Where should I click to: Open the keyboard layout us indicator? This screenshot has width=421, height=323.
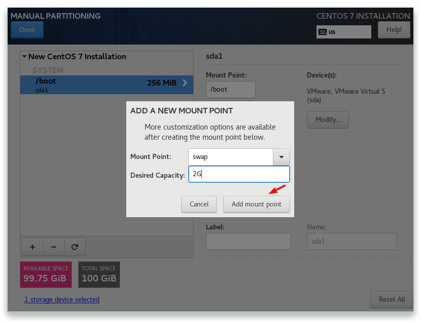coord(344,32)
